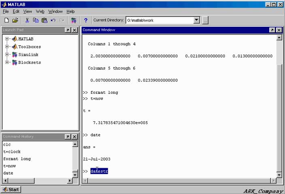Click the 'Columns 1 through 4' text
The width and height of the screenshot is (285, 194).
112,44
